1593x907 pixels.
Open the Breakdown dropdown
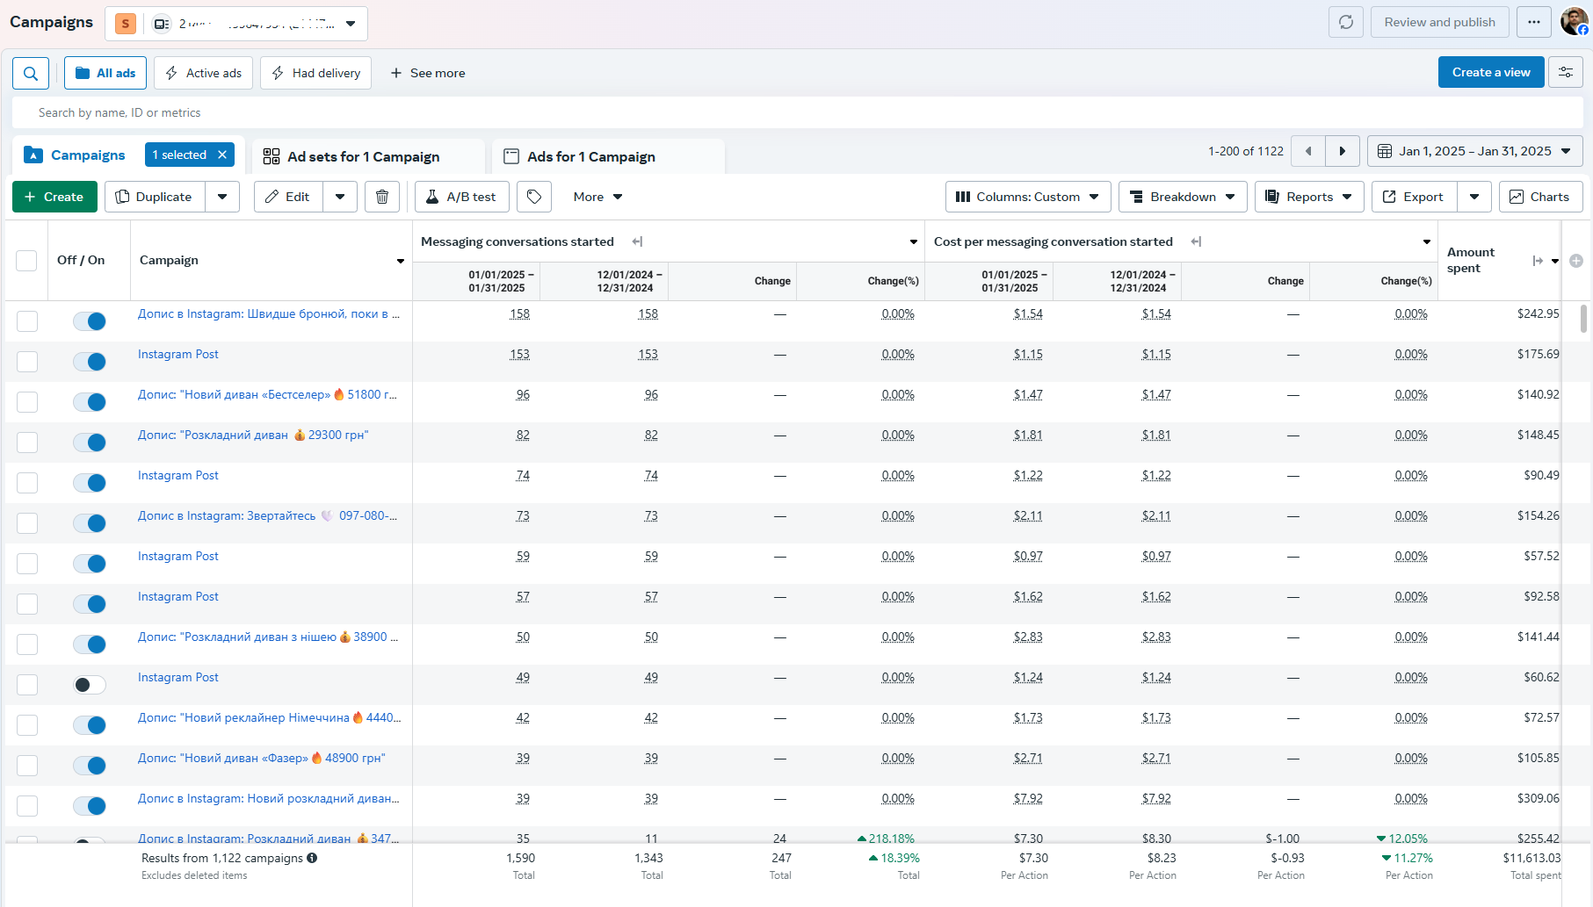1183,197
